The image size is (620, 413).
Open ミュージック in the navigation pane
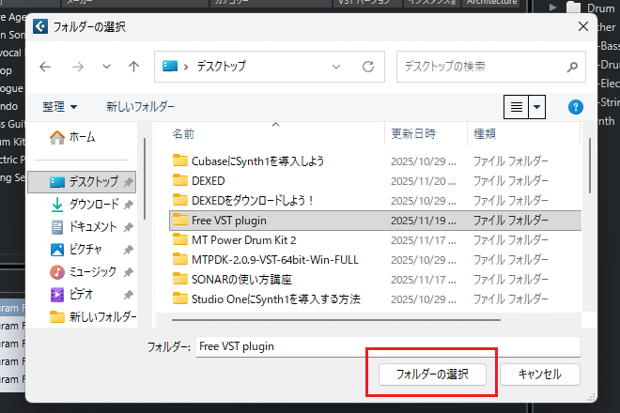[x=93, y=271]
